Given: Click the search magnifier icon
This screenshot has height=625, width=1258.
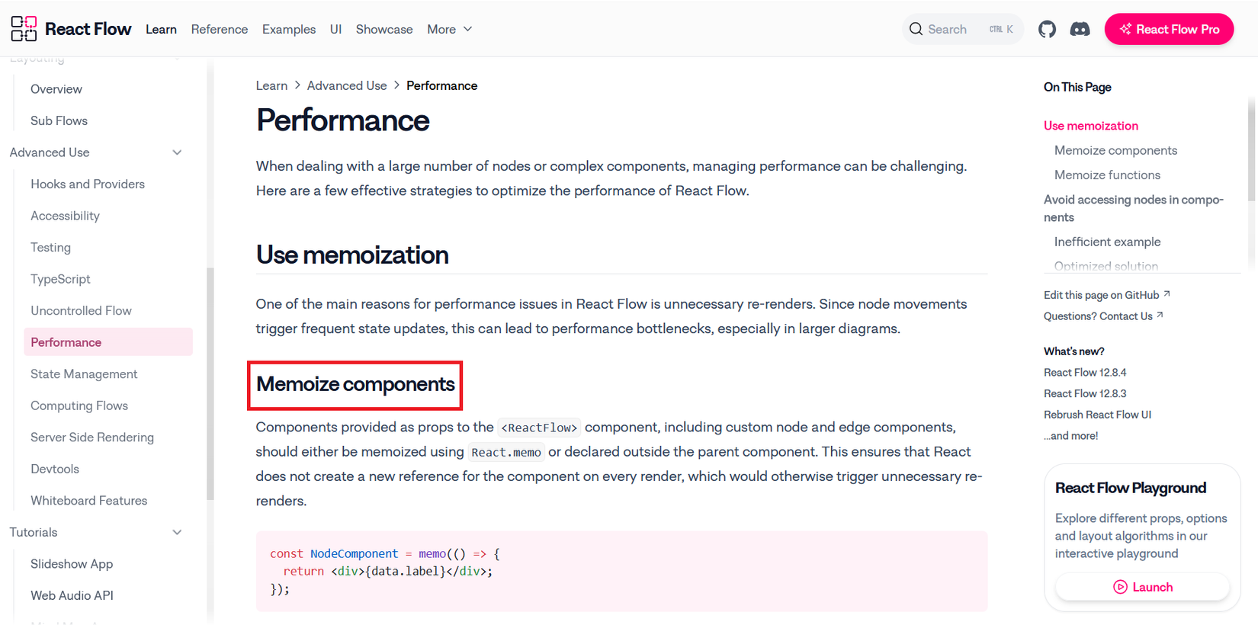Looking at the screenshot, I should (916, 28).
